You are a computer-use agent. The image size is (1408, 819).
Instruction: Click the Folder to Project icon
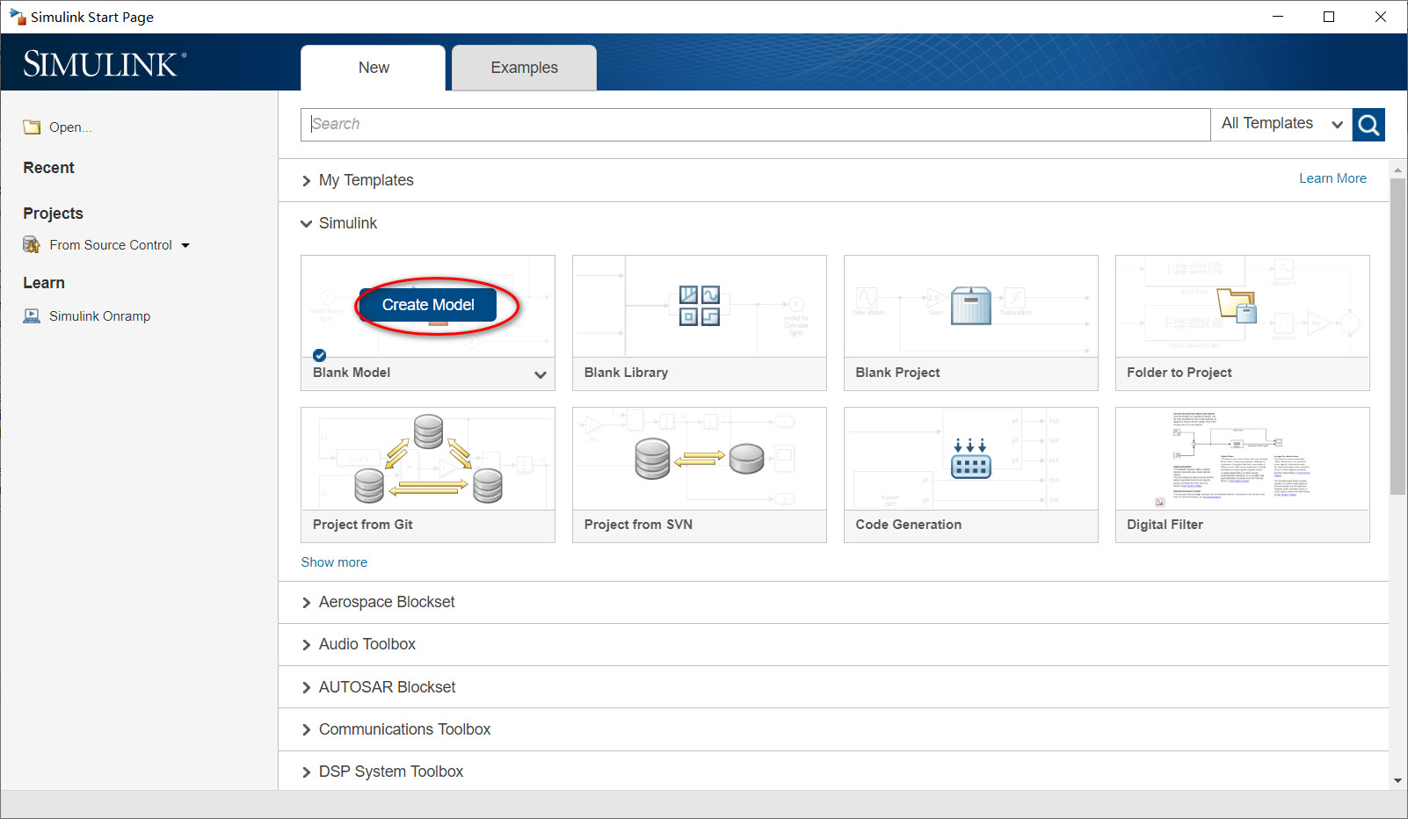[x=1237, y=306]
